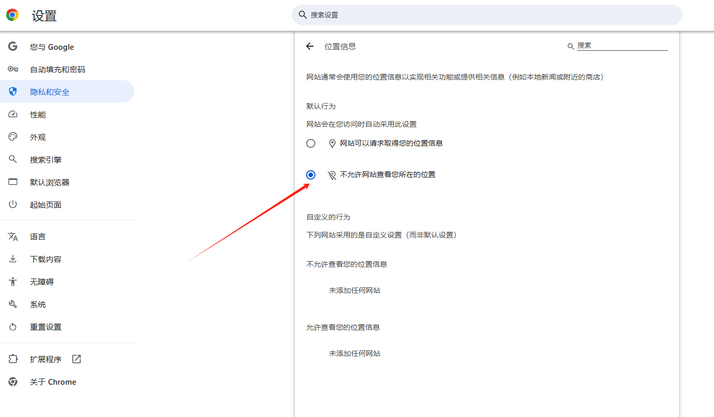Click the Google G icon in sidebar
Screen dimensions: 714x417
(13, 47)
